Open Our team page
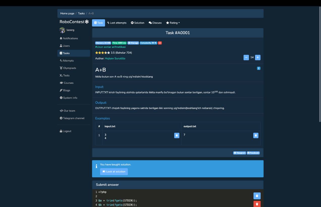 [x=67, y=111]
